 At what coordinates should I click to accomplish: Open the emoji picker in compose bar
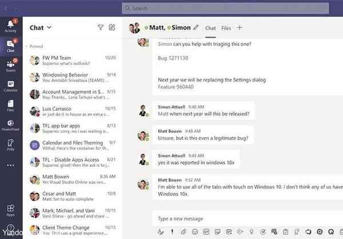[x=195, y=232]
